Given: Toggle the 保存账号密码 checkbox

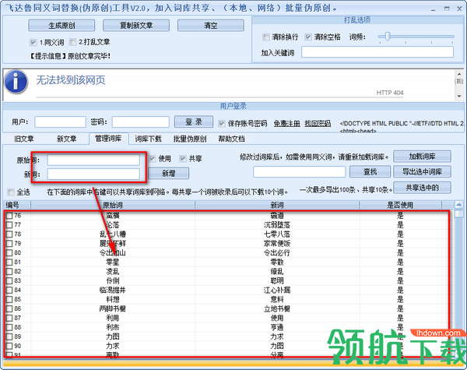Looking at the screenshot, I should point(222,123).
